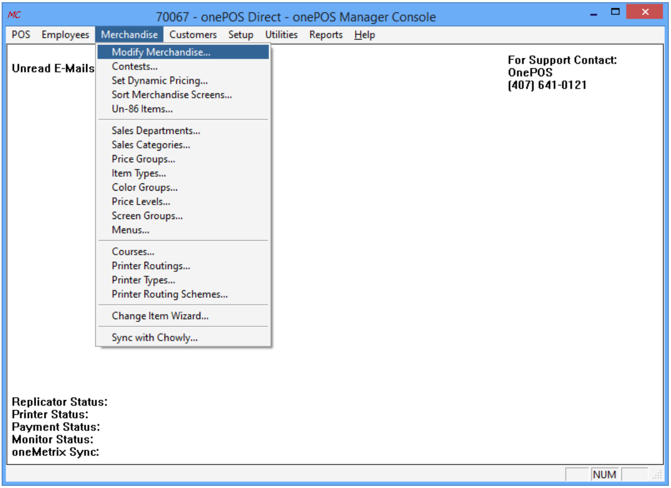This screenshot has height=488, width=671.
Task: Choose Menus... entry
Action: (x=183, y=230)
